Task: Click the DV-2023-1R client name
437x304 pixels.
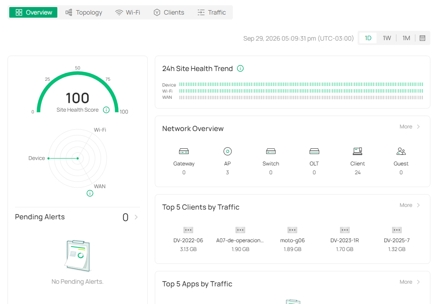Action: pyautogui.click(x=345, y=240)
